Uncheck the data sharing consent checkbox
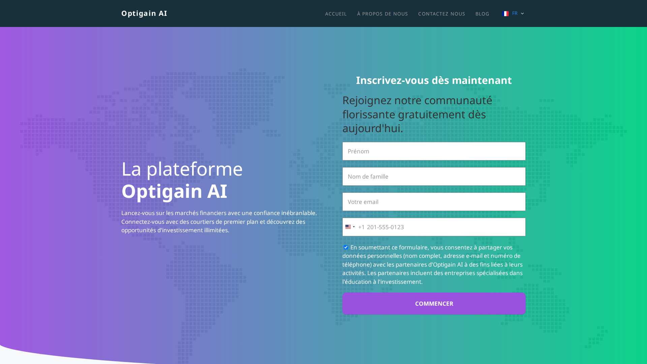Viewport: 647px width, 364px height. [x=346, y=247]
